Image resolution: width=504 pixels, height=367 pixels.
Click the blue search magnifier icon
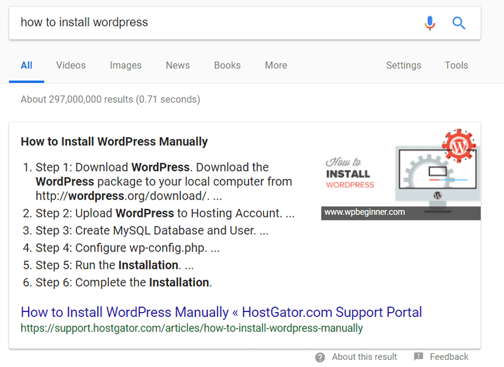tap(459, 23)
